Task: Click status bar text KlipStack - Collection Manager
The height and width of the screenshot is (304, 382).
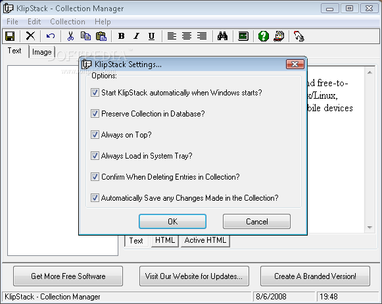Action: (53, 297)
